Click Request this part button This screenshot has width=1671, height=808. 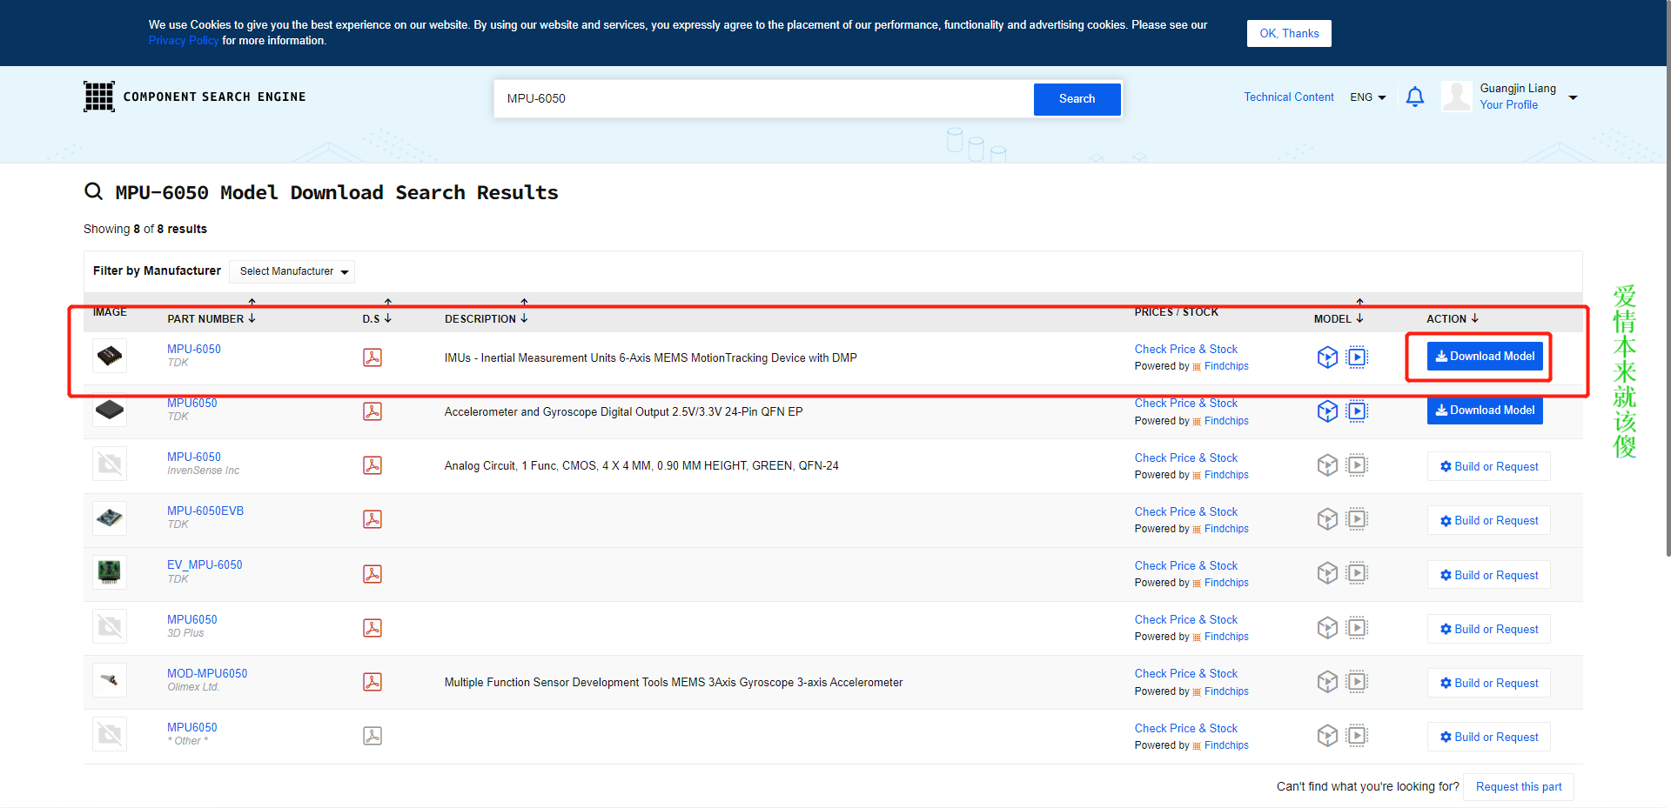[1519, 786]
